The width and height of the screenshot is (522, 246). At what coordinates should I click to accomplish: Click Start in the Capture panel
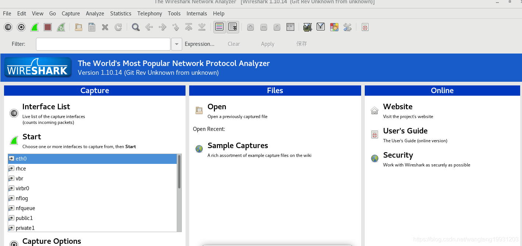click(32, 137)
